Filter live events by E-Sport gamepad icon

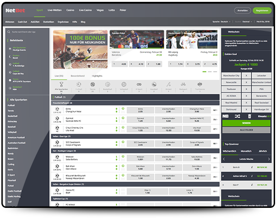point(139,85)
